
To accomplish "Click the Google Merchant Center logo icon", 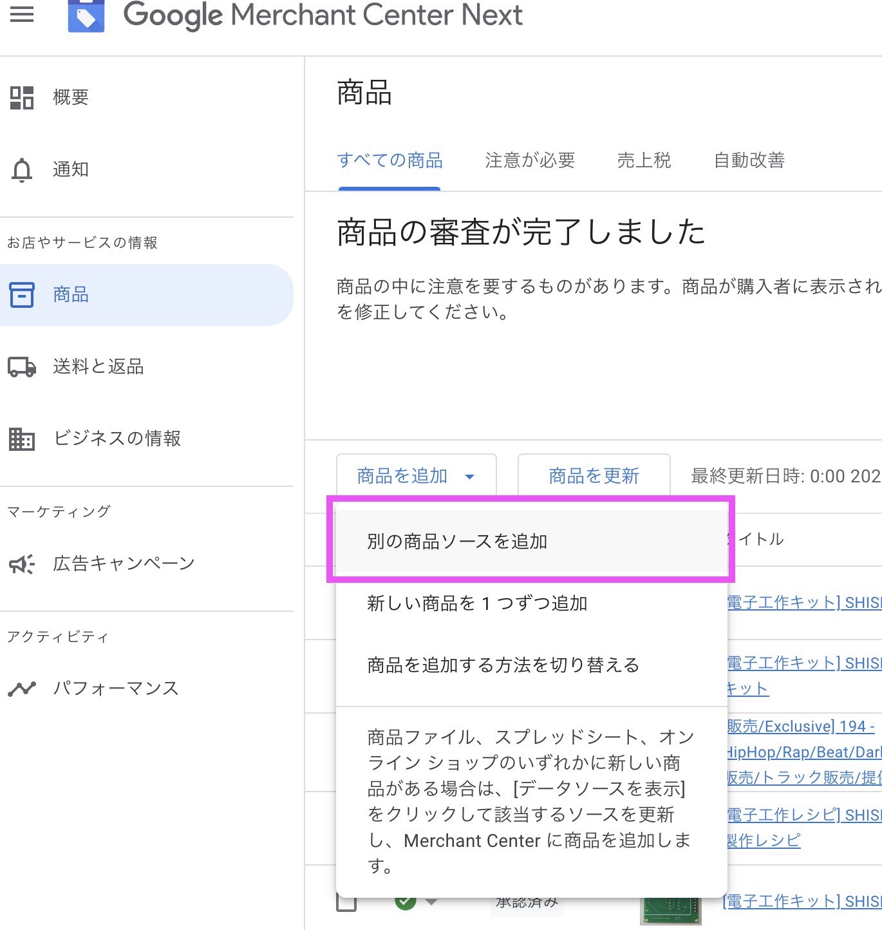I will coord(86,15).
